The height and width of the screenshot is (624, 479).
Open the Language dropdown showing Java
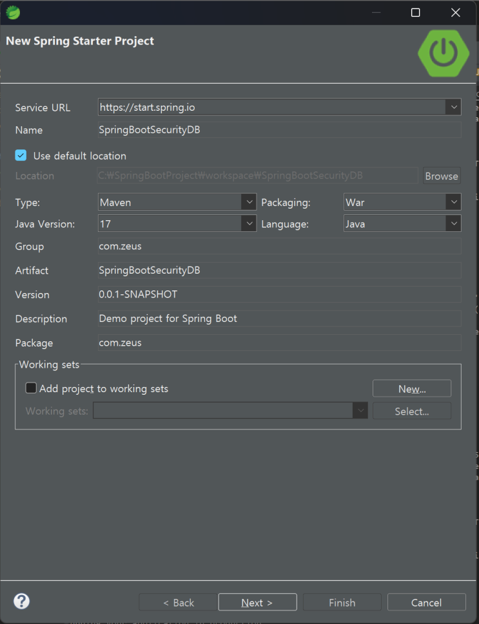[402, 223]
